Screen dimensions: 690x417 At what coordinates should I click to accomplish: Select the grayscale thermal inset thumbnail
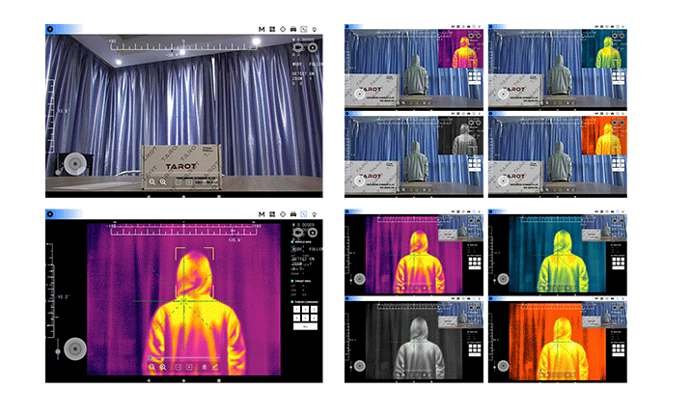(x=460, y=135)
